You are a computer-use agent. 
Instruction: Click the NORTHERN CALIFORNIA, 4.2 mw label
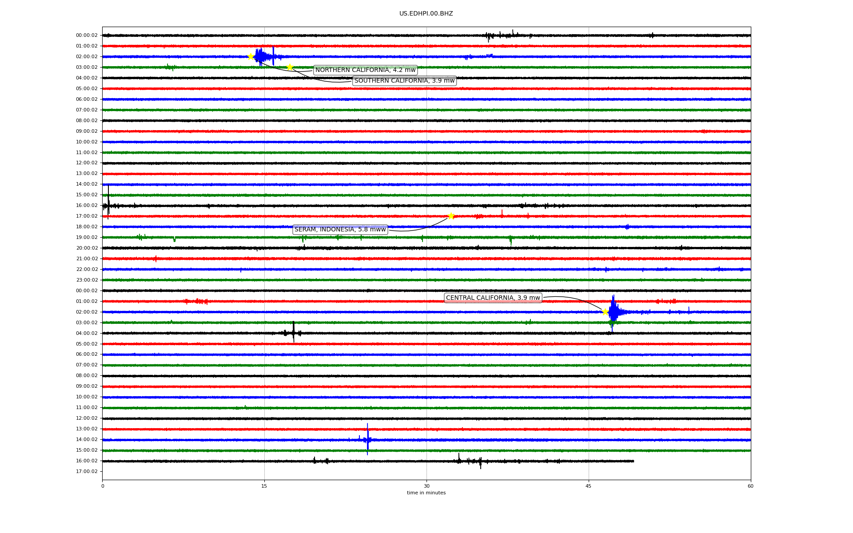point(365,70)
